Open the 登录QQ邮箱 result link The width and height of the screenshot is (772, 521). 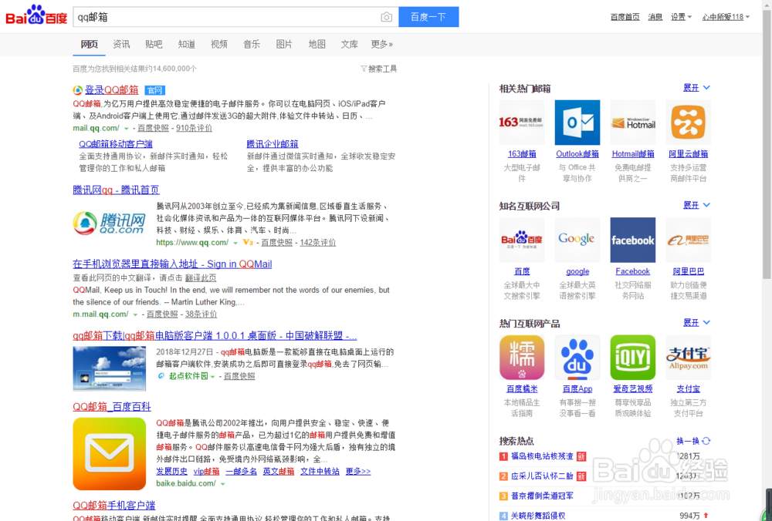click(112, 90)
